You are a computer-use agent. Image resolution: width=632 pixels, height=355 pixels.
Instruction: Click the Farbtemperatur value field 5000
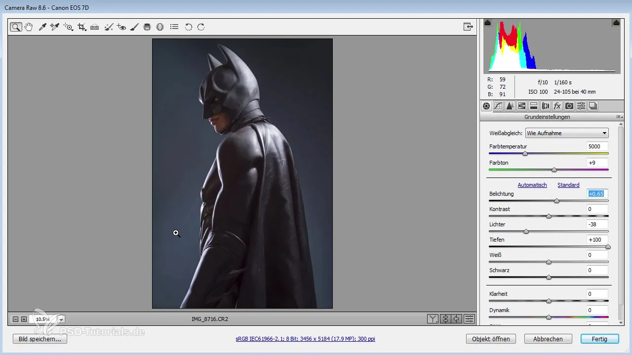click(x=597, y=146)
